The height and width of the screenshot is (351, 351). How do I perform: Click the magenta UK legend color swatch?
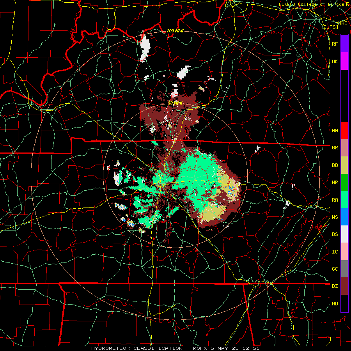click(344, 61)
